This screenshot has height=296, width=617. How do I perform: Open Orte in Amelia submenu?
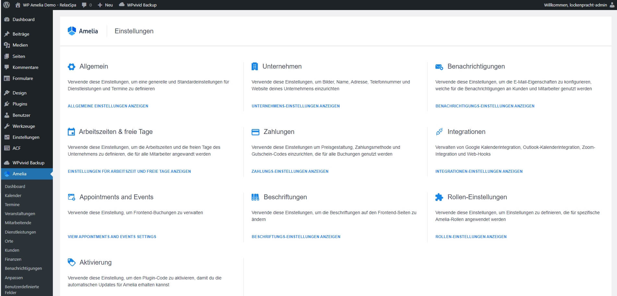(x=9, y=241)
